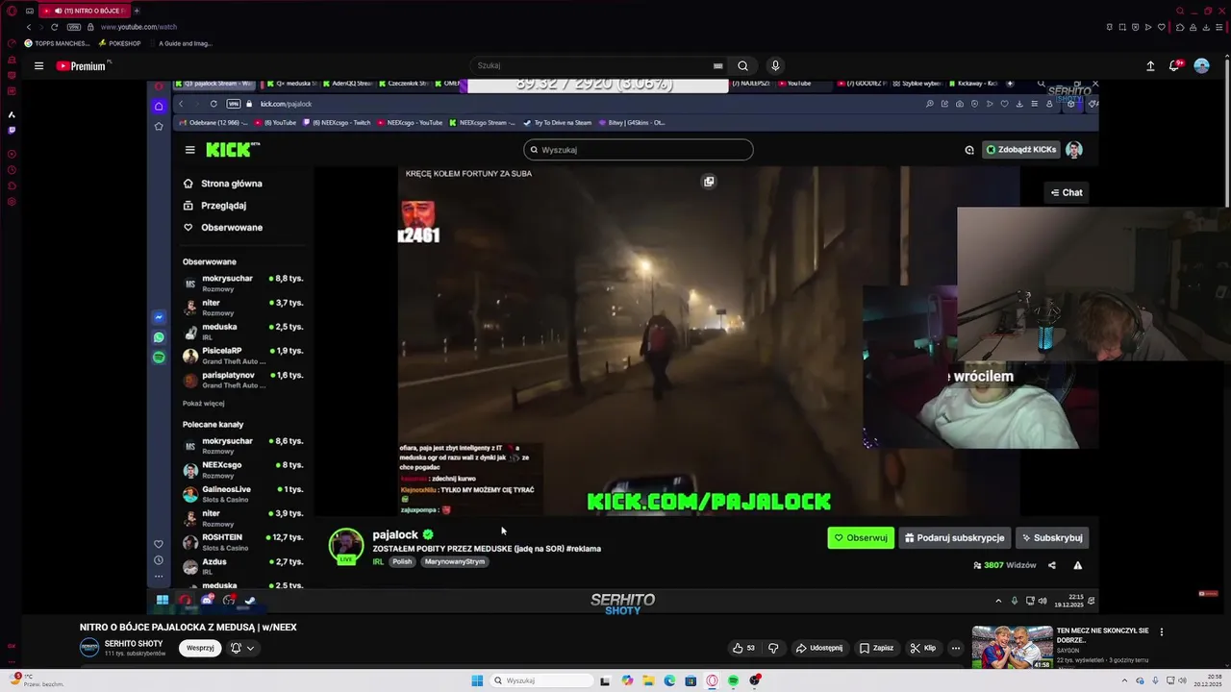Click Pokaż więcej in the recorded Kick sidebar

[204, 404]
